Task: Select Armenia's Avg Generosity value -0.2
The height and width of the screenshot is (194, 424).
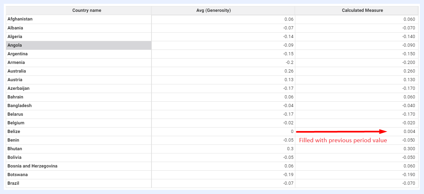Action: (290, 62)
